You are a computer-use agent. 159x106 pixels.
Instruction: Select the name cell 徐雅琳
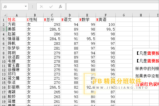pos(17,70)
